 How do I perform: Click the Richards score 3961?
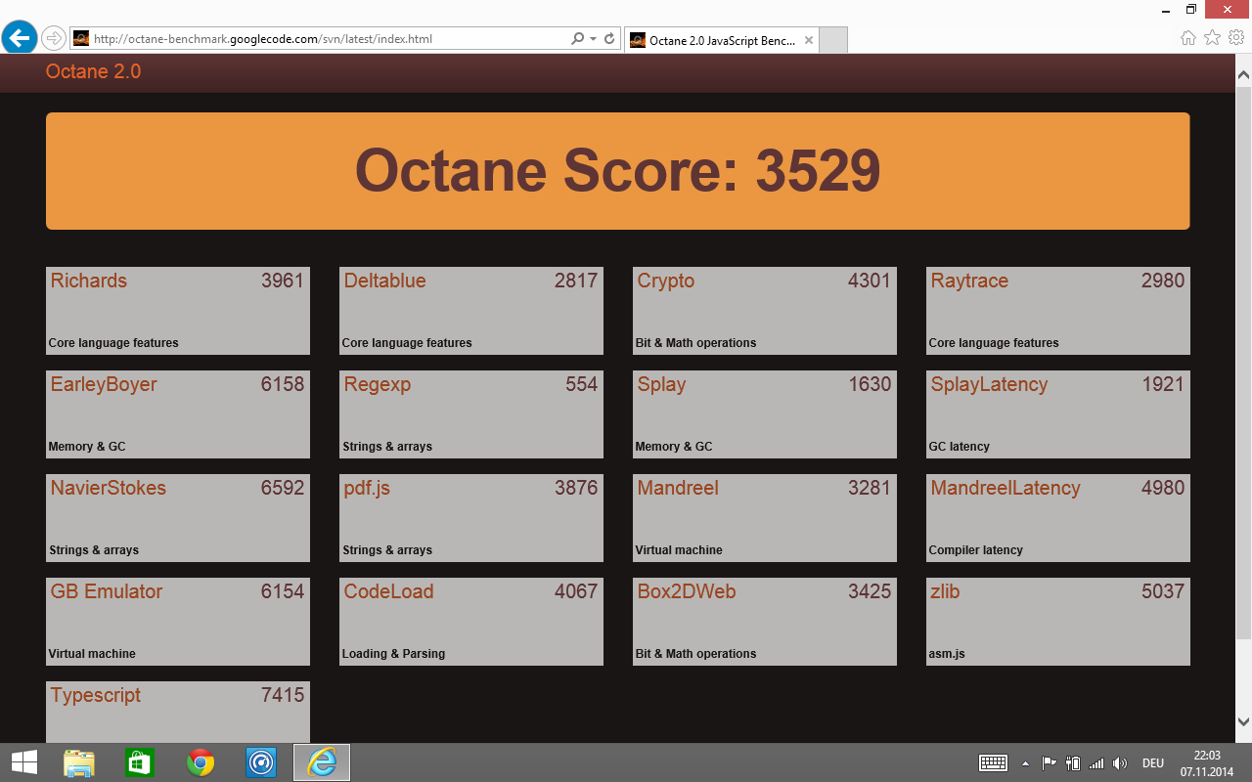[283, 281]
